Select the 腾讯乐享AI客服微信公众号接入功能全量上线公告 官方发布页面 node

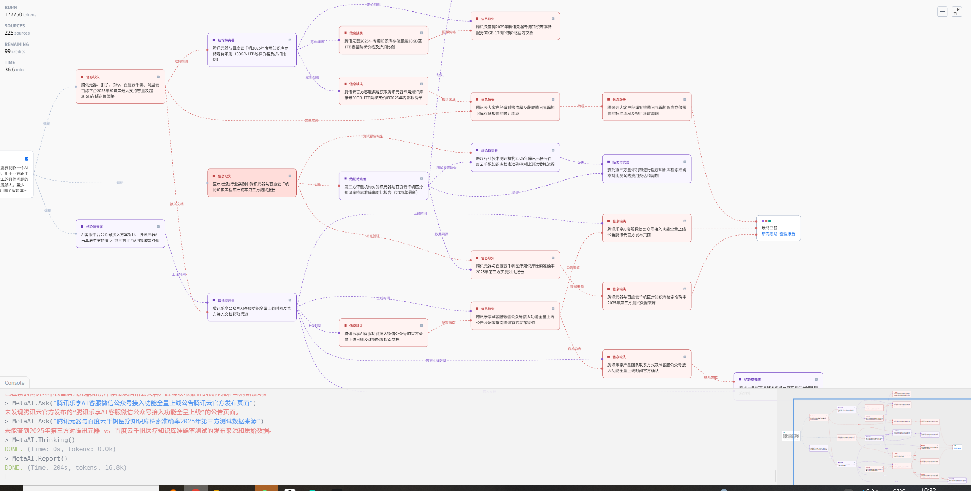coord(646,232)
